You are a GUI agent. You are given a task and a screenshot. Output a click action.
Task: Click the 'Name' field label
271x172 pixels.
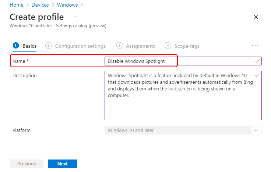pos(19,61)
